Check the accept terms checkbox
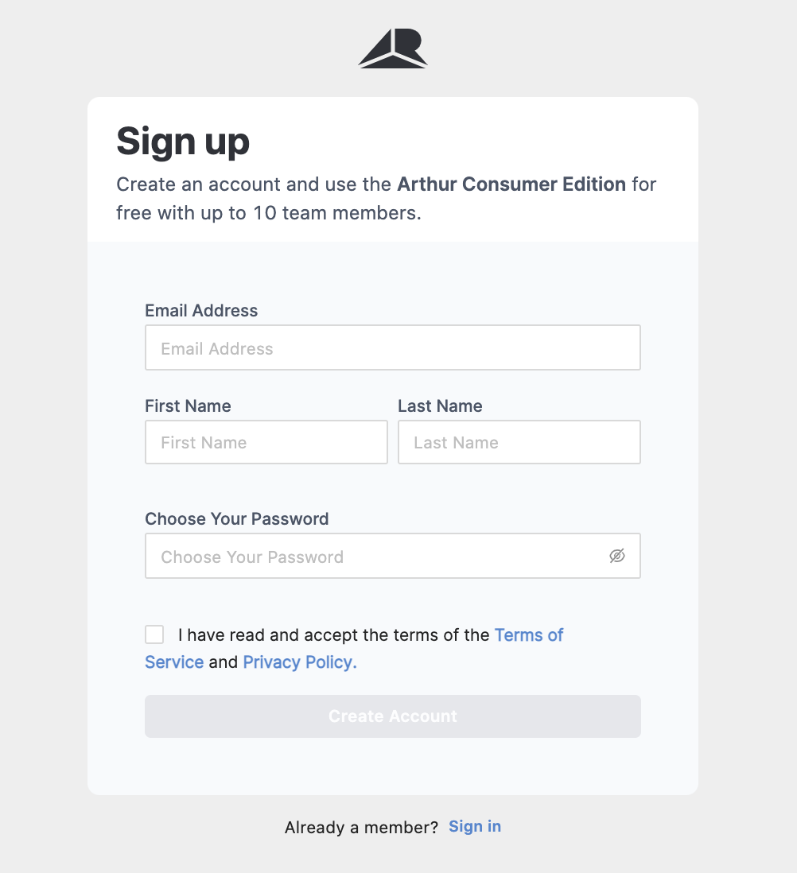 (154, 634)
